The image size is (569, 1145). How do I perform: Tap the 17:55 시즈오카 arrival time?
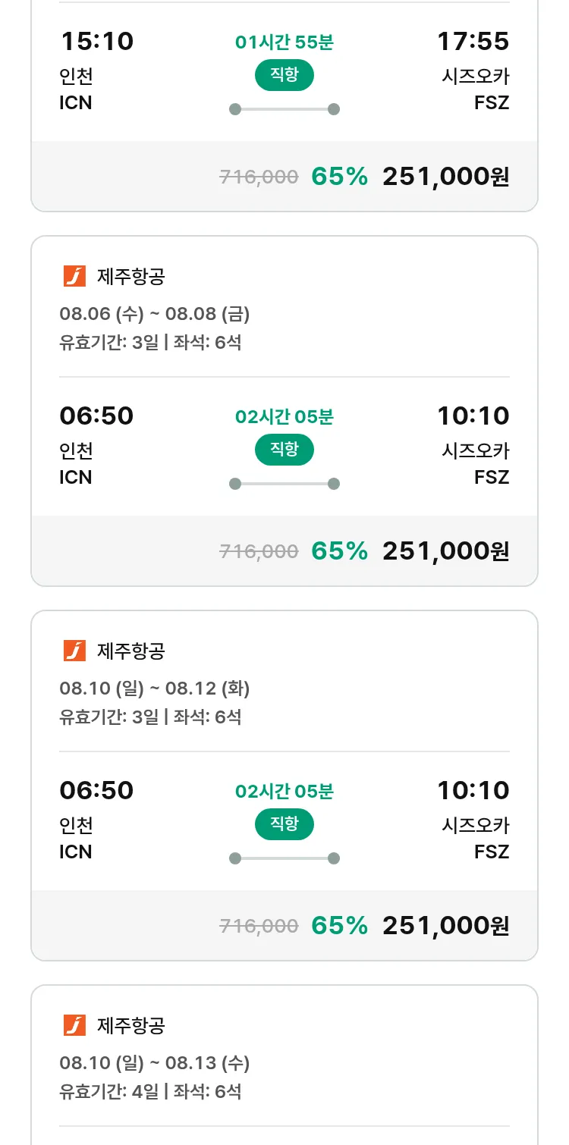click(x=473, y=41)
